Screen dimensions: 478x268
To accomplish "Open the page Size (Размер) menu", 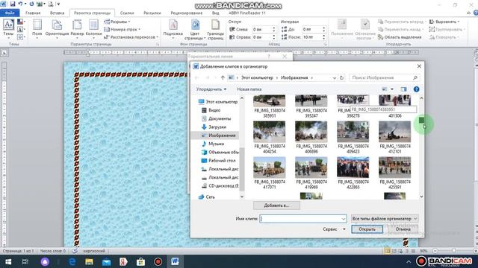I will [x=77, y=28].
